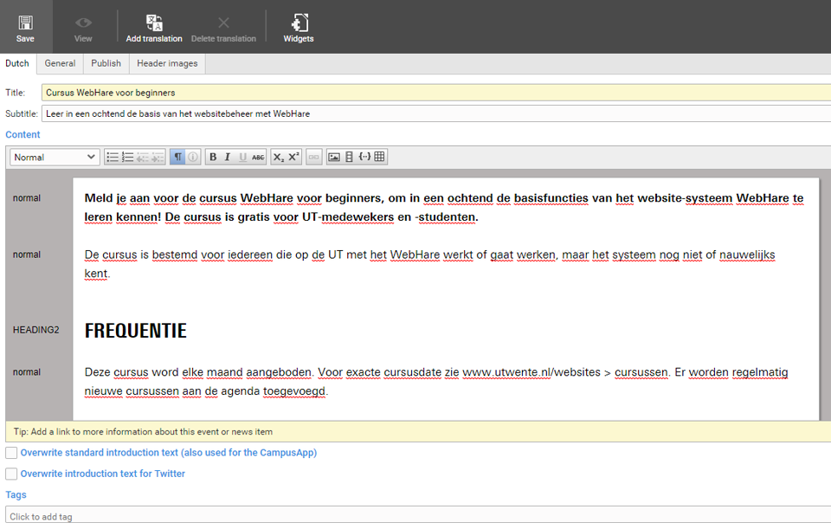Insert a video via filmstrip icon

pos(349,157)
